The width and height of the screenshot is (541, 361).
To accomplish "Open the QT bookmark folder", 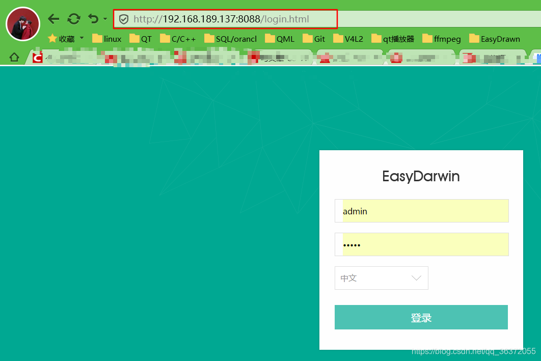I will click(x=141, y=39).
